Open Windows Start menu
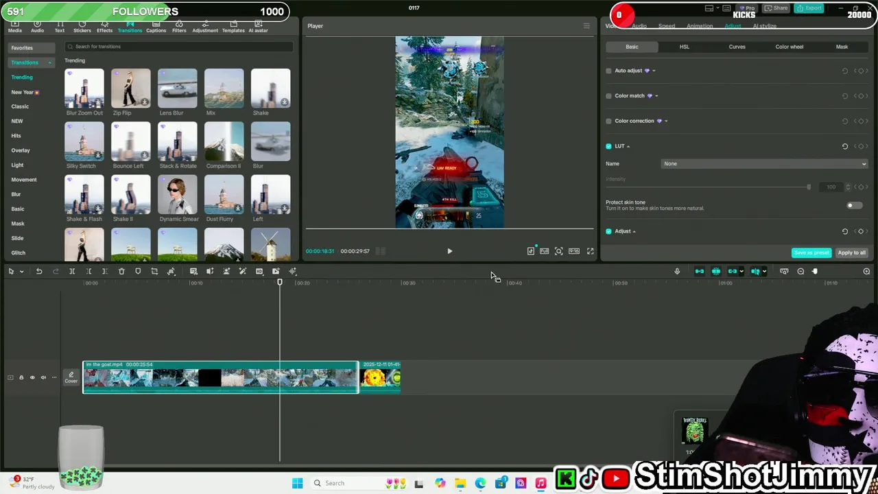Screen dimensions: 878x494 297,483
